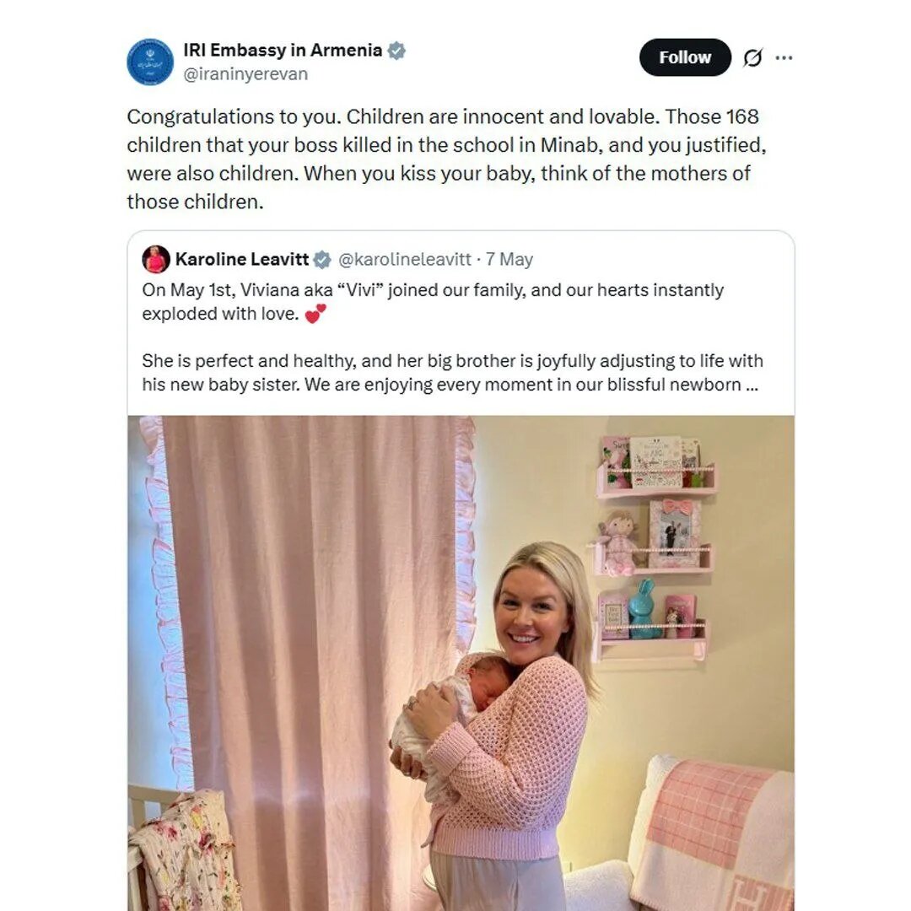This screenshot has width=911, height=911.
Task: Open the IRI Embassy in Armenia display name
Action: [x=283, y=51]
